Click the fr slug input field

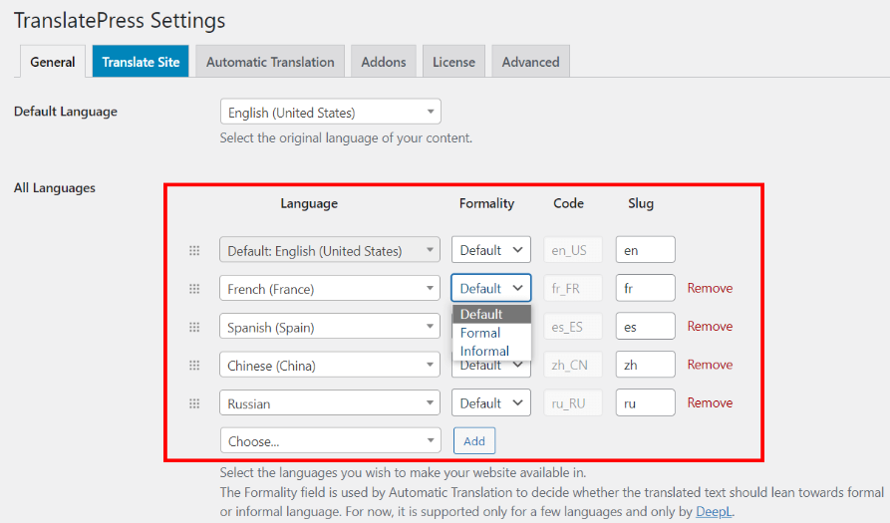pos(646,288)
